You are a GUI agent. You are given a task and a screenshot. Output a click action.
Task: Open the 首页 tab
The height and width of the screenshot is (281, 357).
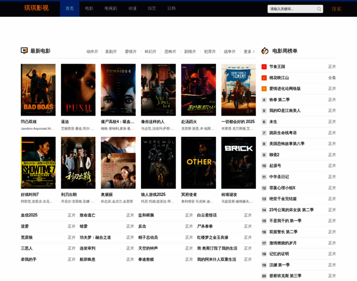tap(70, 8)
